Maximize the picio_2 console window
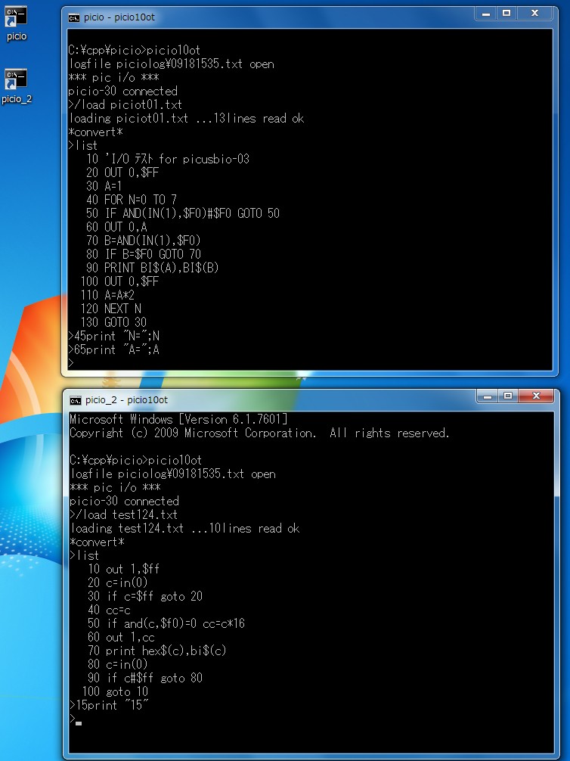570x761 pixels. 507,396
